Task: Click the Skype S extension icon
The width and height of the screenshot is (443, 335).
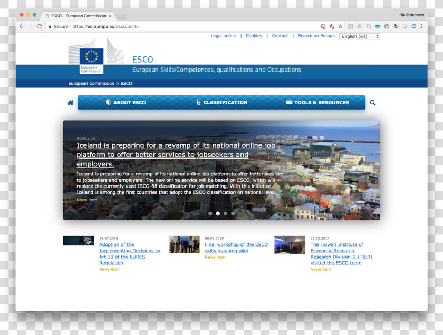Action: point(369,26)
